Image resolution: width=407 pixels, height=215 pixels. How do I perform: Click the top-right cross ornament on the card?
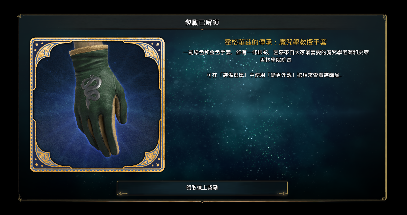150,52
